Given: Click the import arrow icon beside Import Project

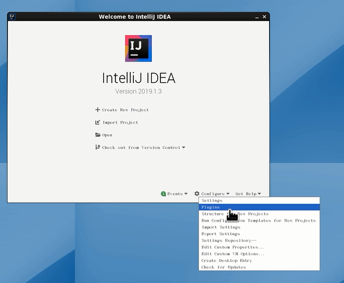Looking at the screenshot, I should pos(98,122).
